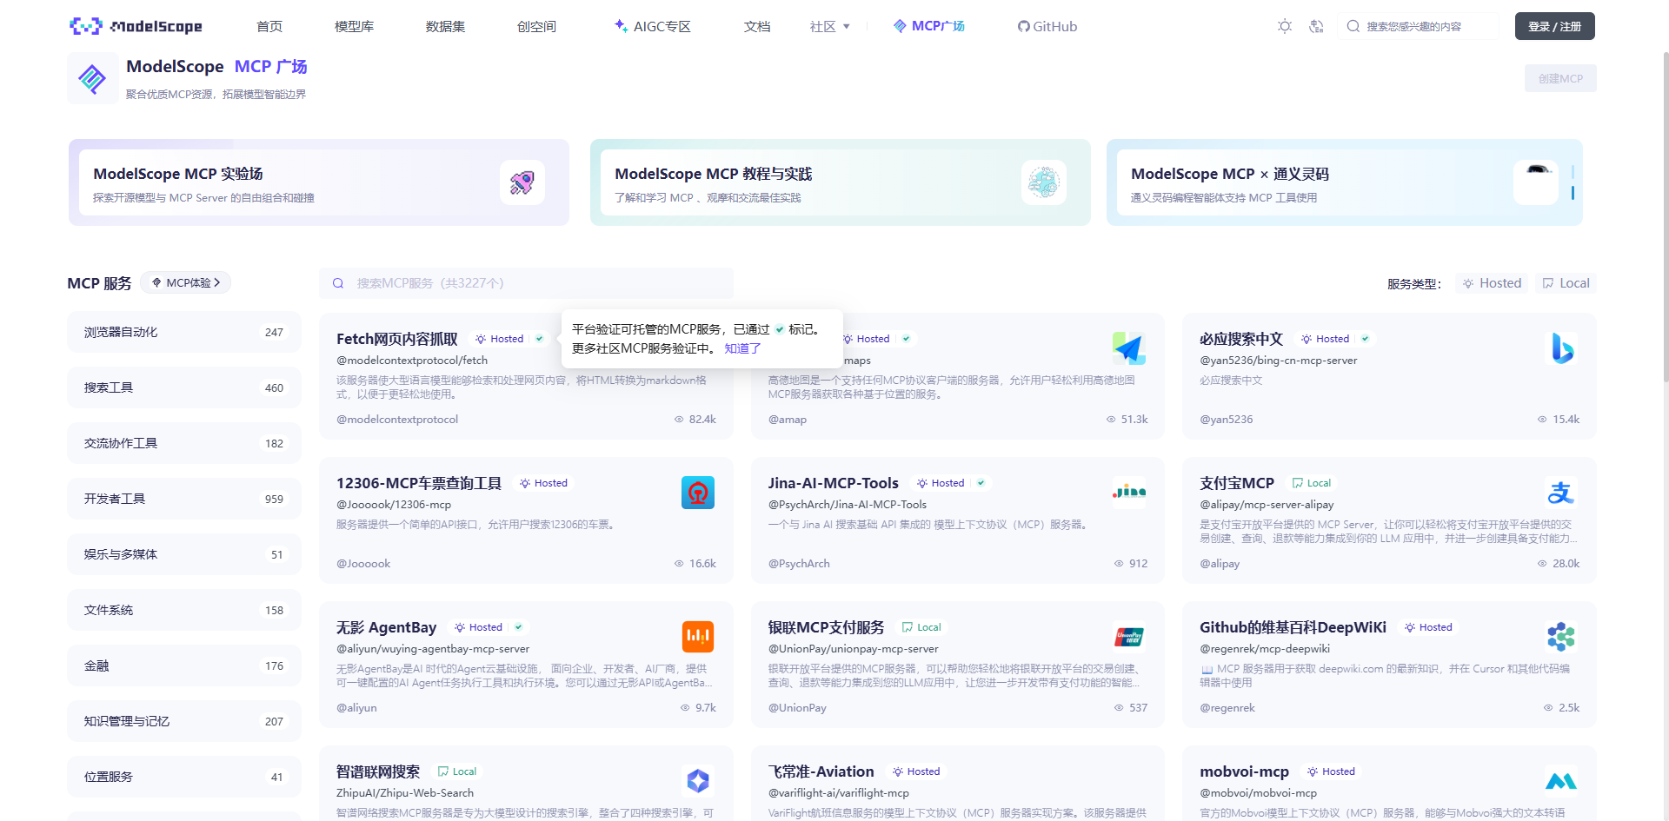
Task: Filter services by Hosted type
Action: [x=1492, y=283]
